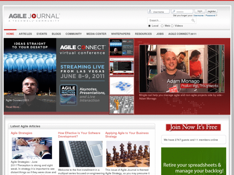Select the Agile Connect conference slide thumbnail

pos(122,47)
